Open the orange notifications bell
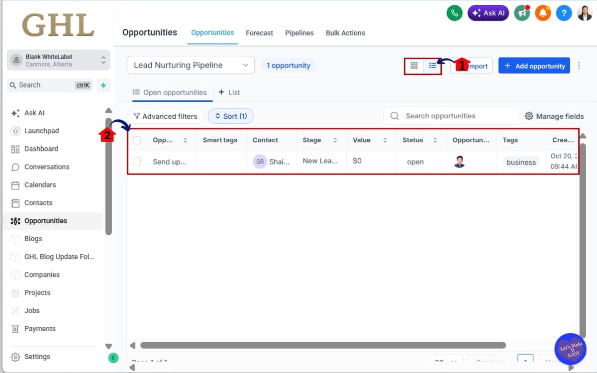The height and width of the screenshot is (373, 597). 543,13
